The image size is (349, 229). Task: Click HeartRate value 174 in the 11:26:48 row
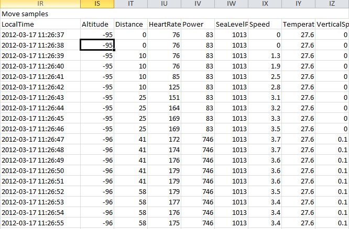click(x=165, y=150)
